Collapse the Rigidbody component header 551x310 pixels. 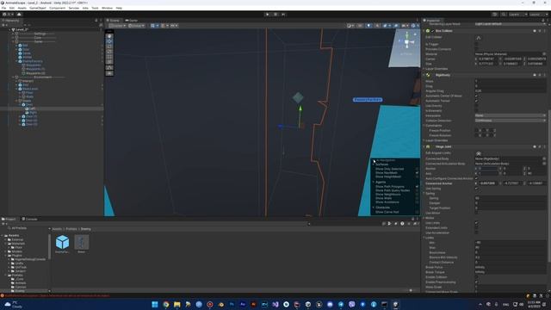click(x=424, y=75)
